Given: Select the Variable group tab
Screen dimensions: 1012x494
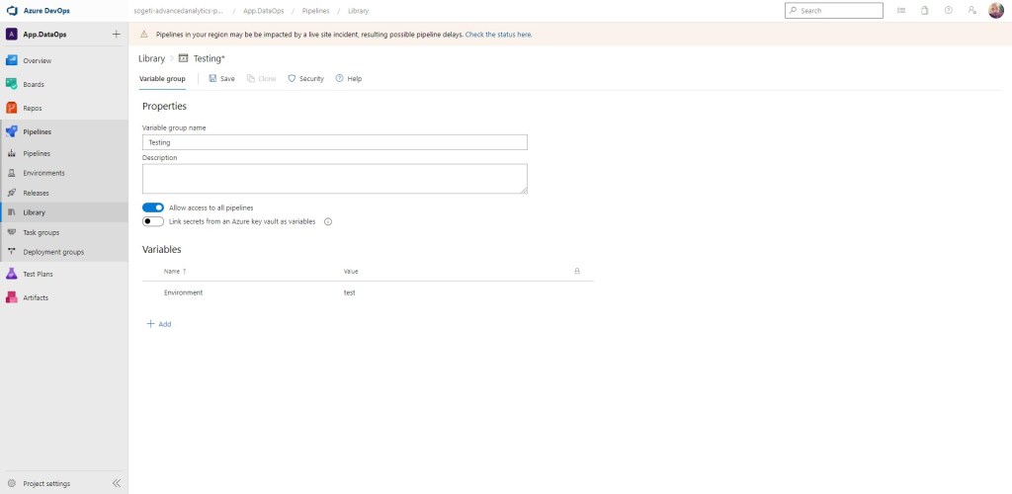Looking at the screenshot, I should click(x=162, y=78).
